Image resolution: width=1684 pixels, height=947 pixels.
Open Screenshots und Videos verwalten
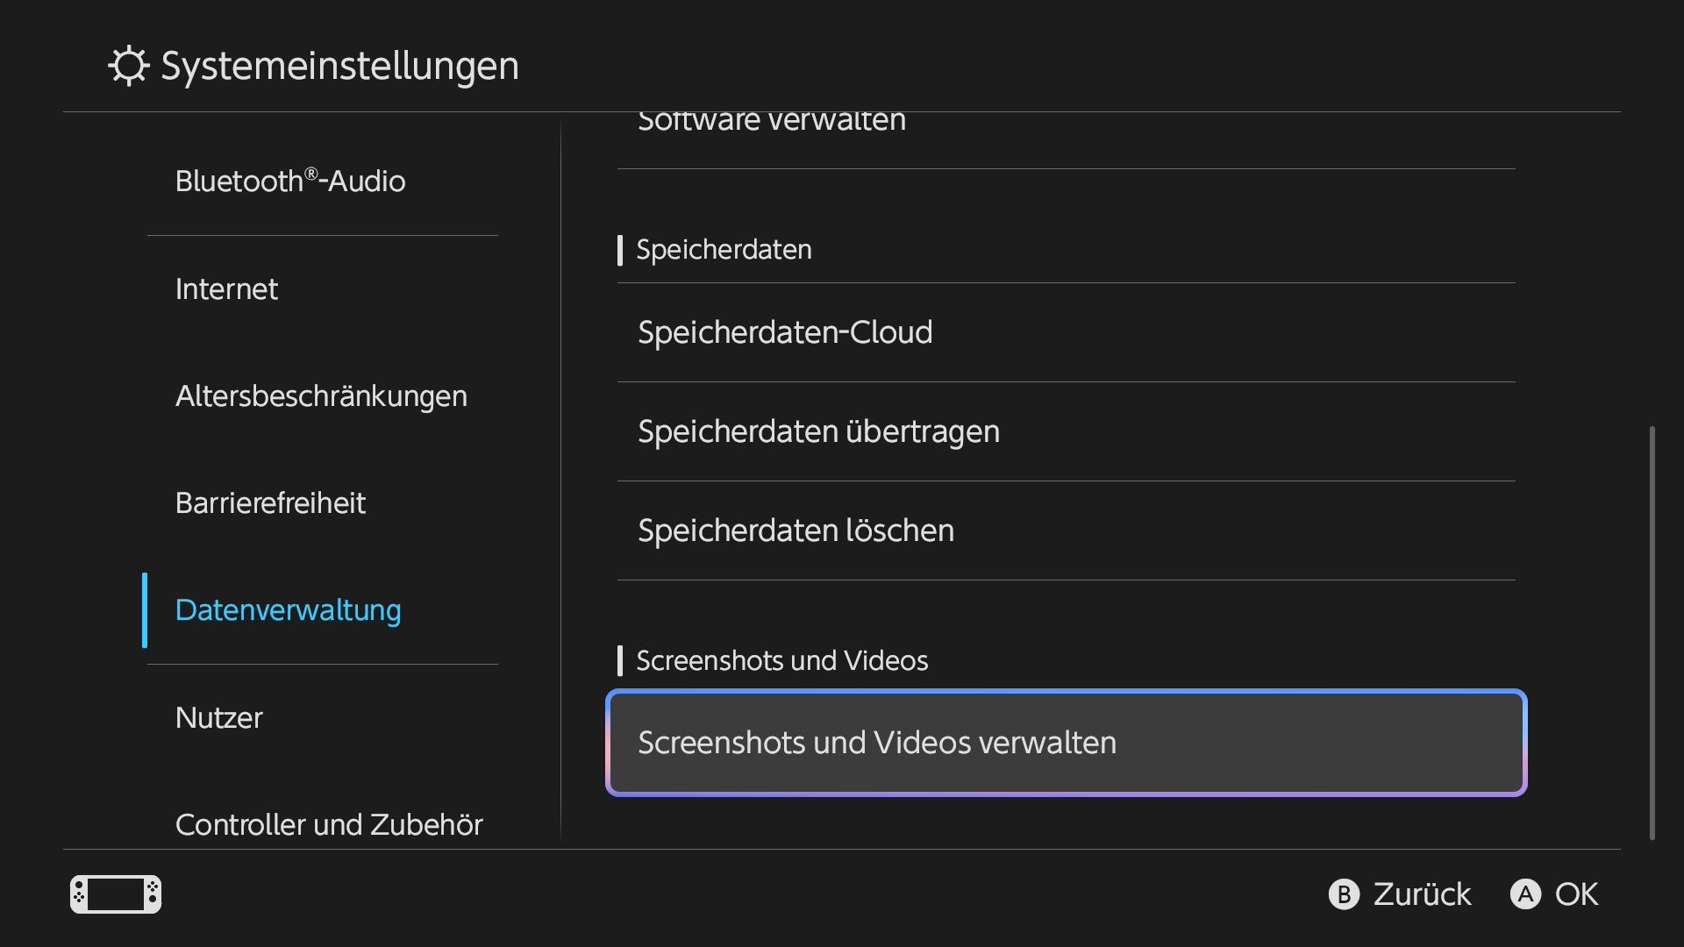(x=1067, y=743)
